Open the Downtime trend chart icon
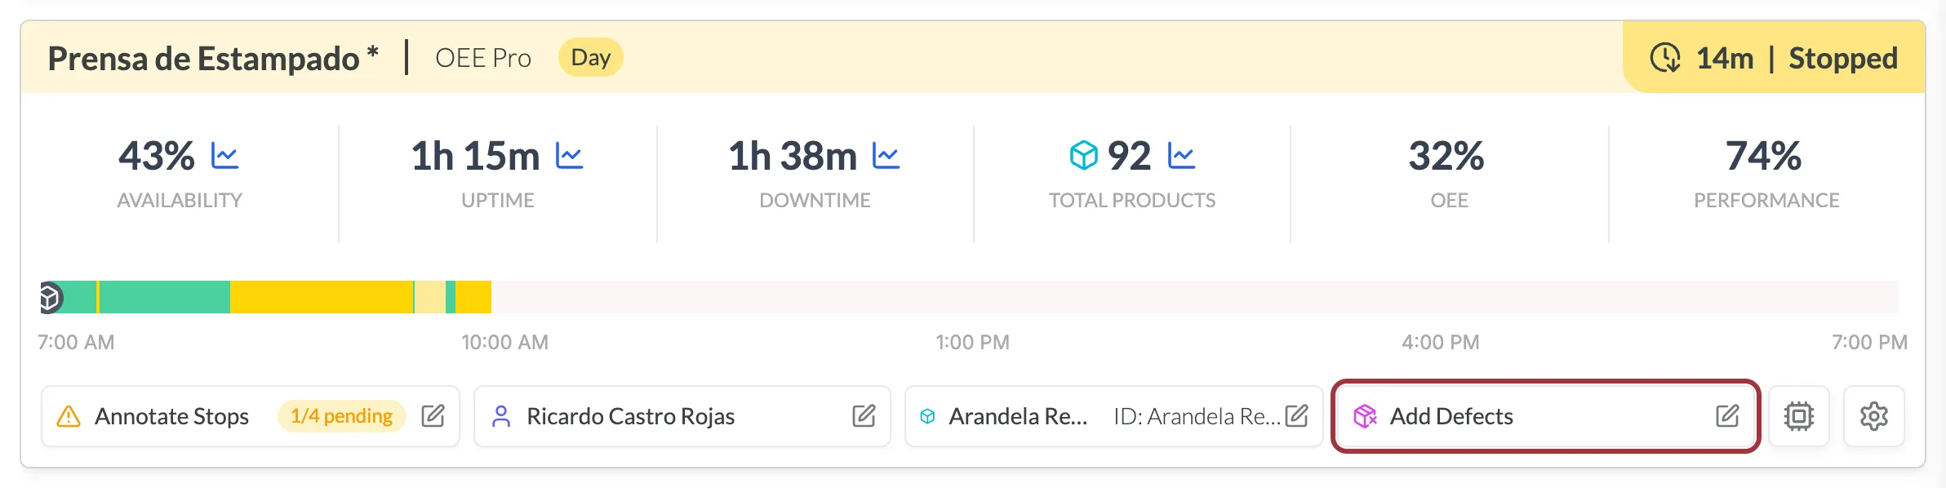The image size is (1946, 488). (886, 155)
